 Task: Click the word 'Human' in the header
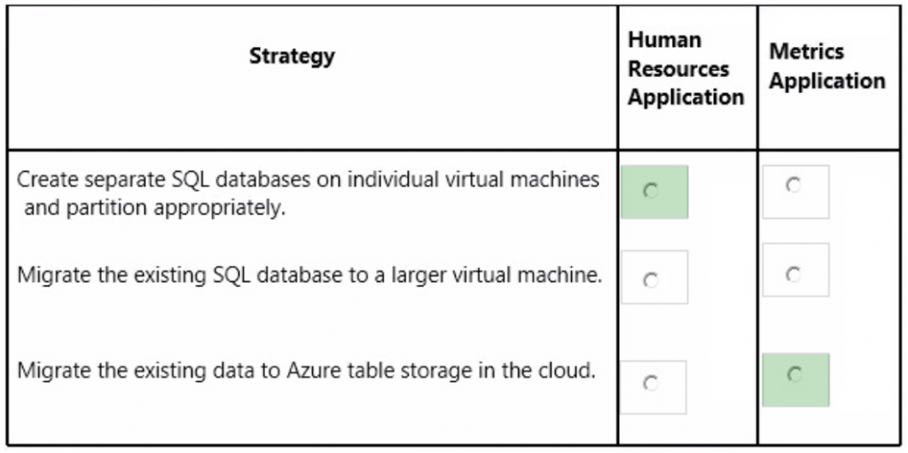[664, 40]
